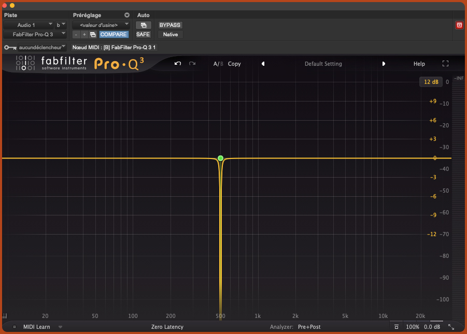Expand the 12 dB display range menu
Screen dimensions: 467x334
click(x=431, y=82)
